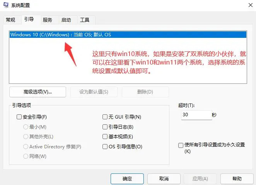Check 使所有引导设置成为永久设置(K)
256x185 pixels.
point(181,145)
